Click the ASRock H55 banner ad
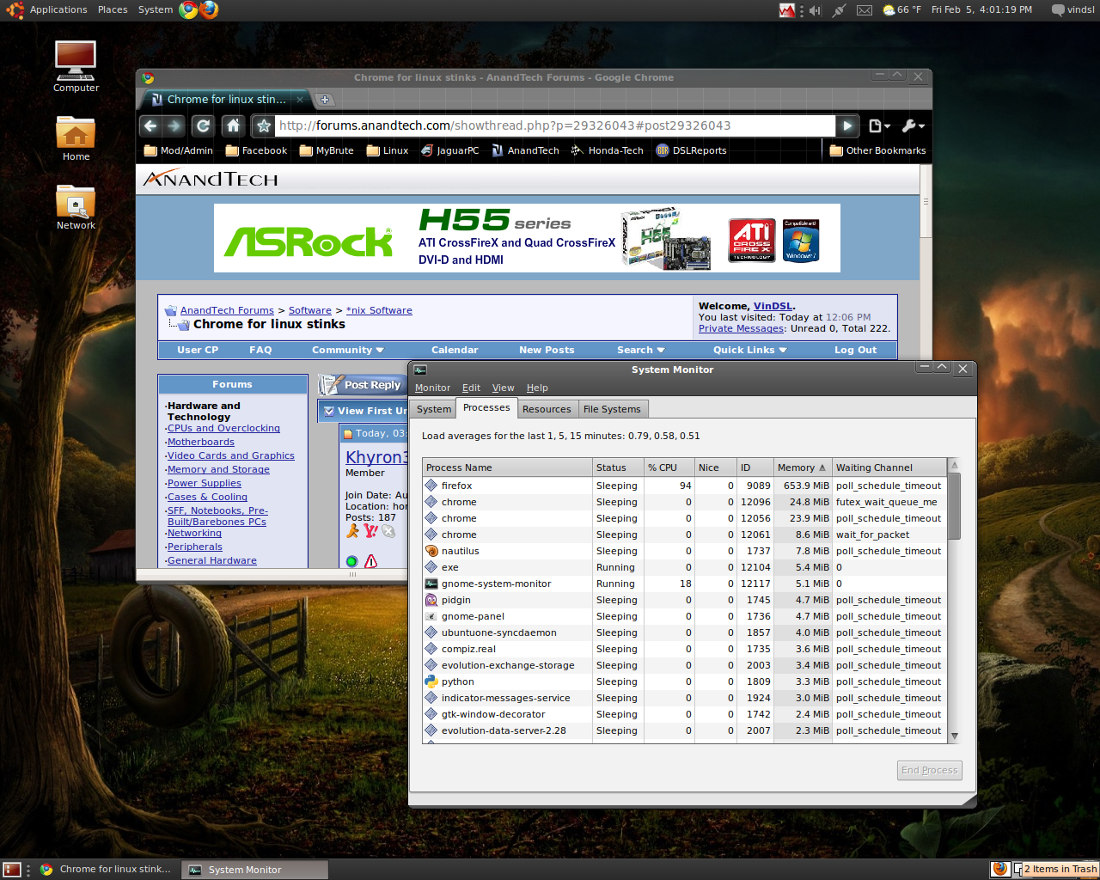The image size is (1100, 880). 527,238
